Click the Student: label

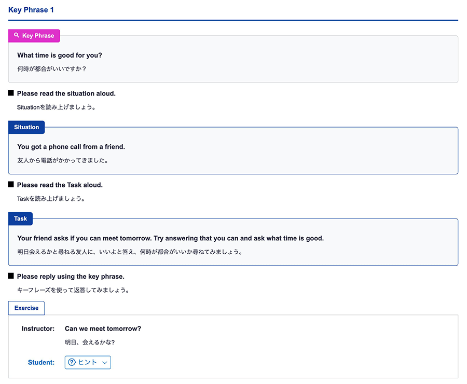tap(41, 362)
